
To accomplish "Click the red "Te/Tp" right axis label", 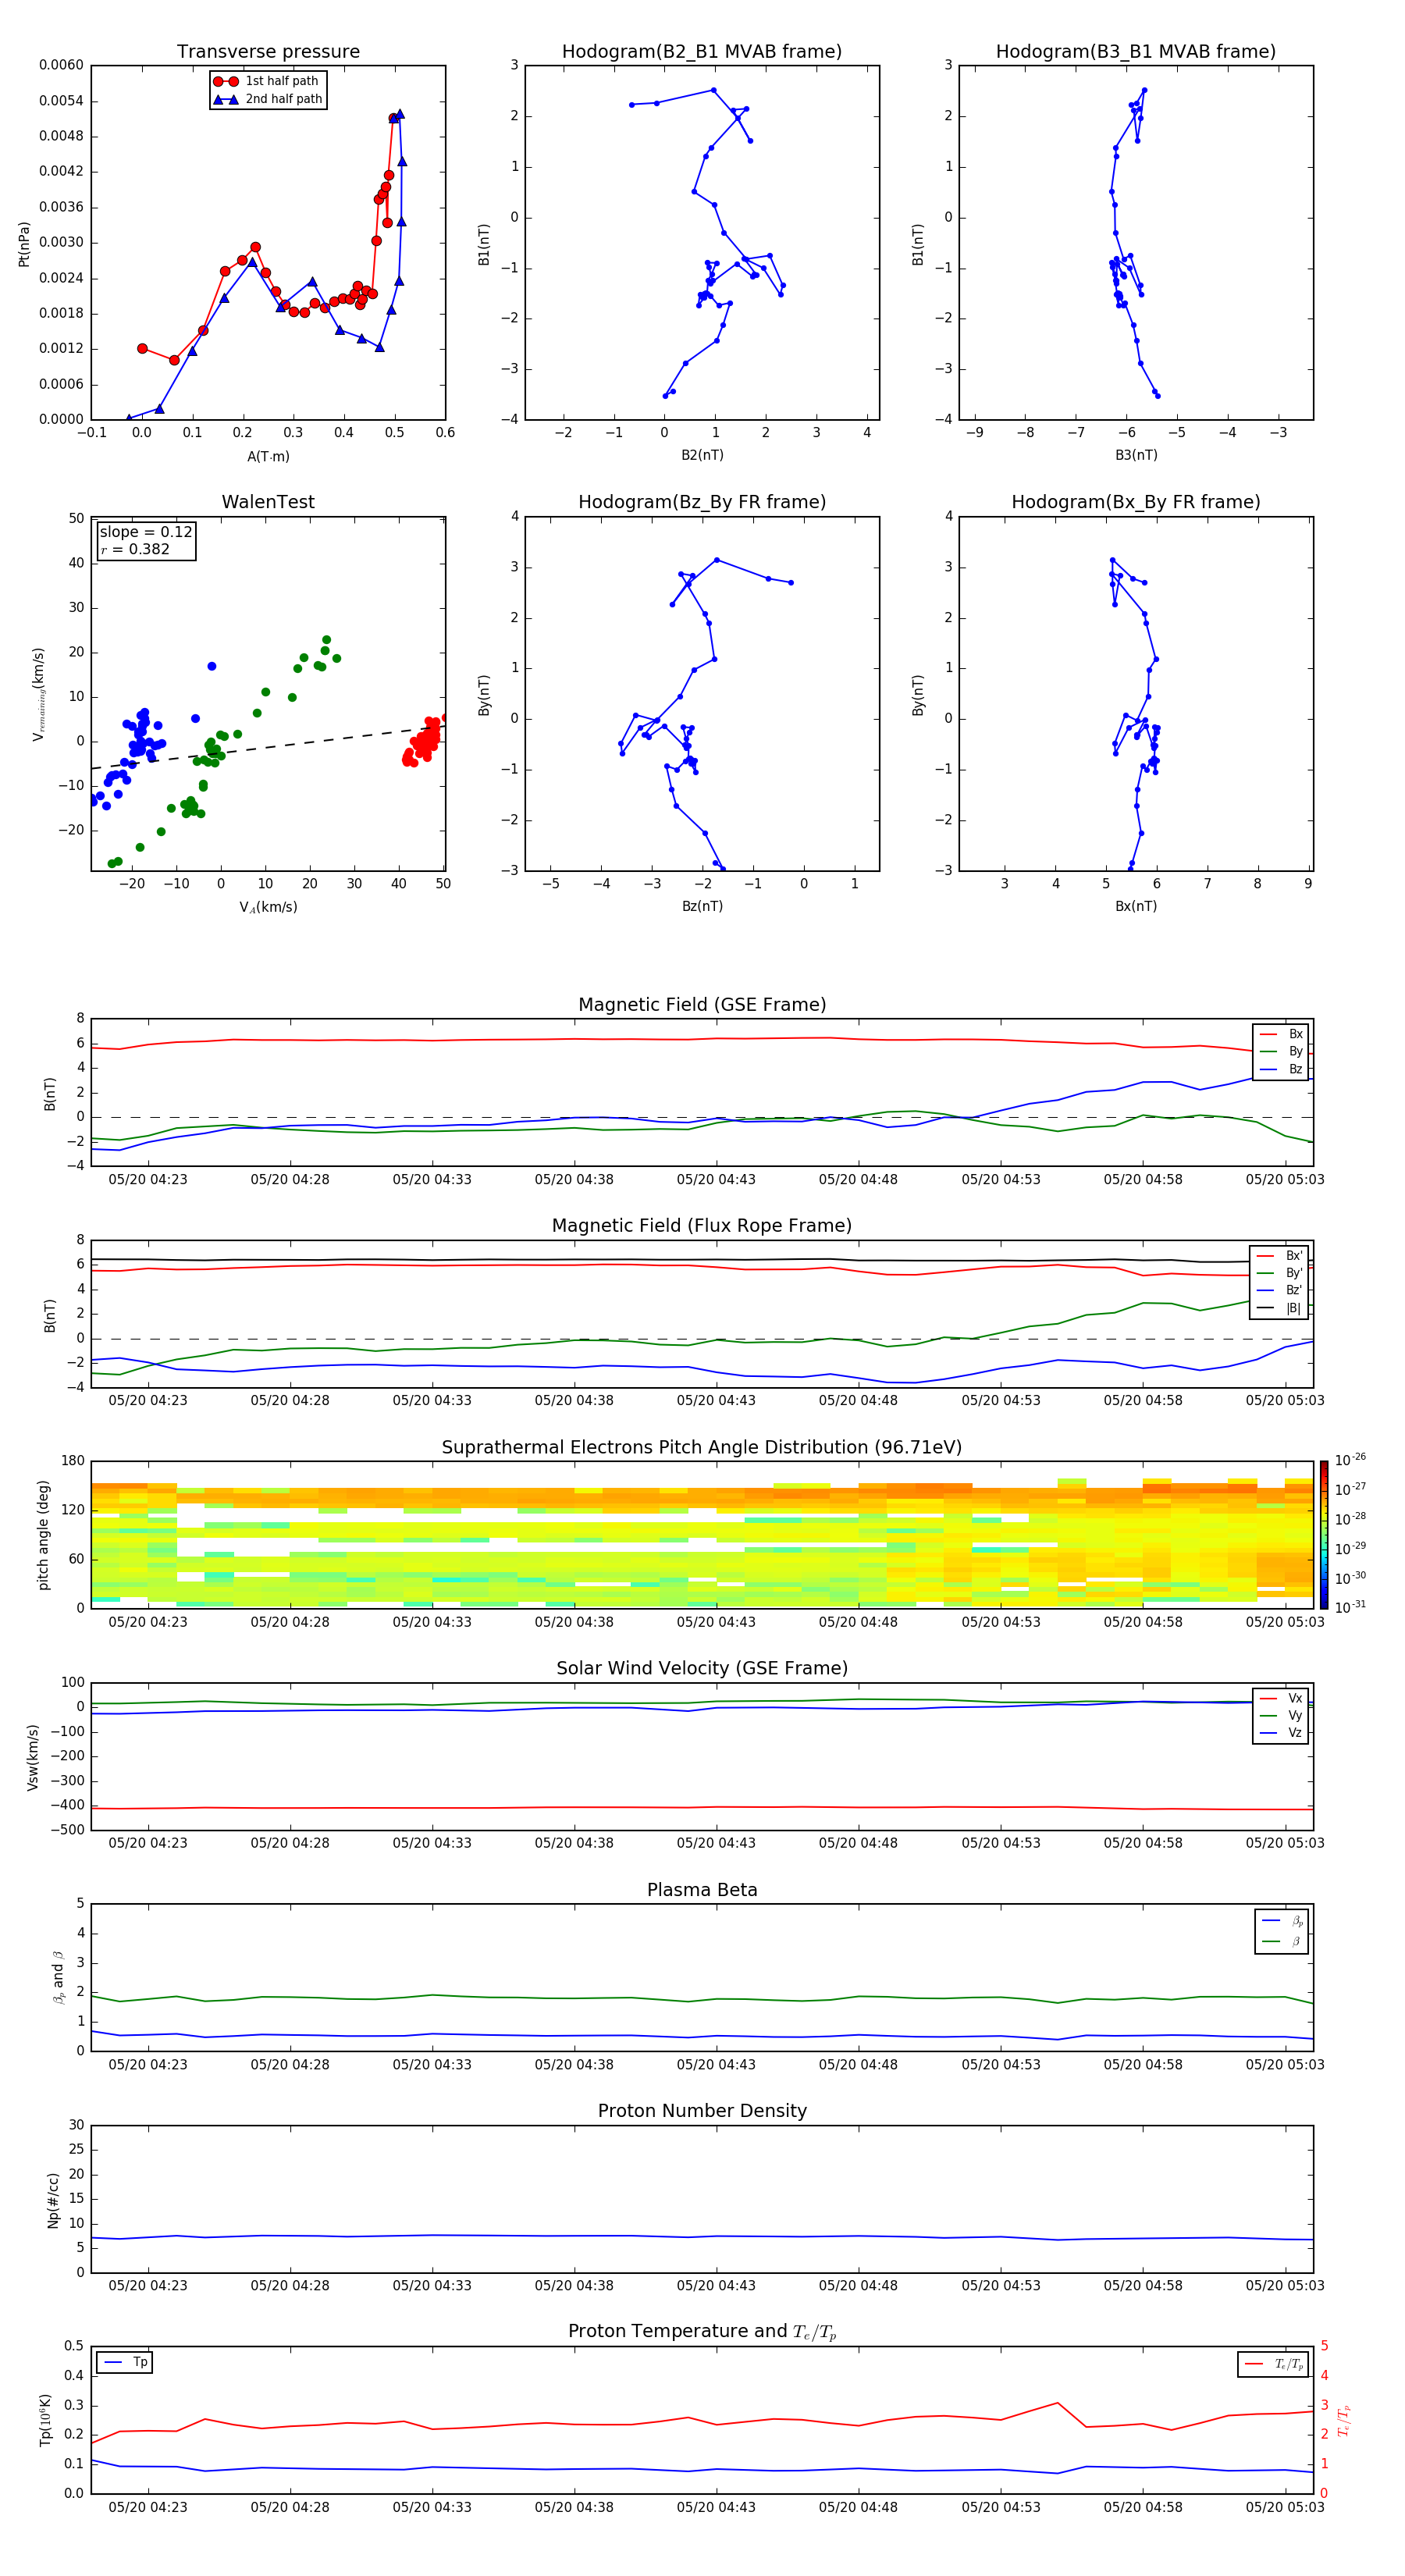I will point(1343,2420).
